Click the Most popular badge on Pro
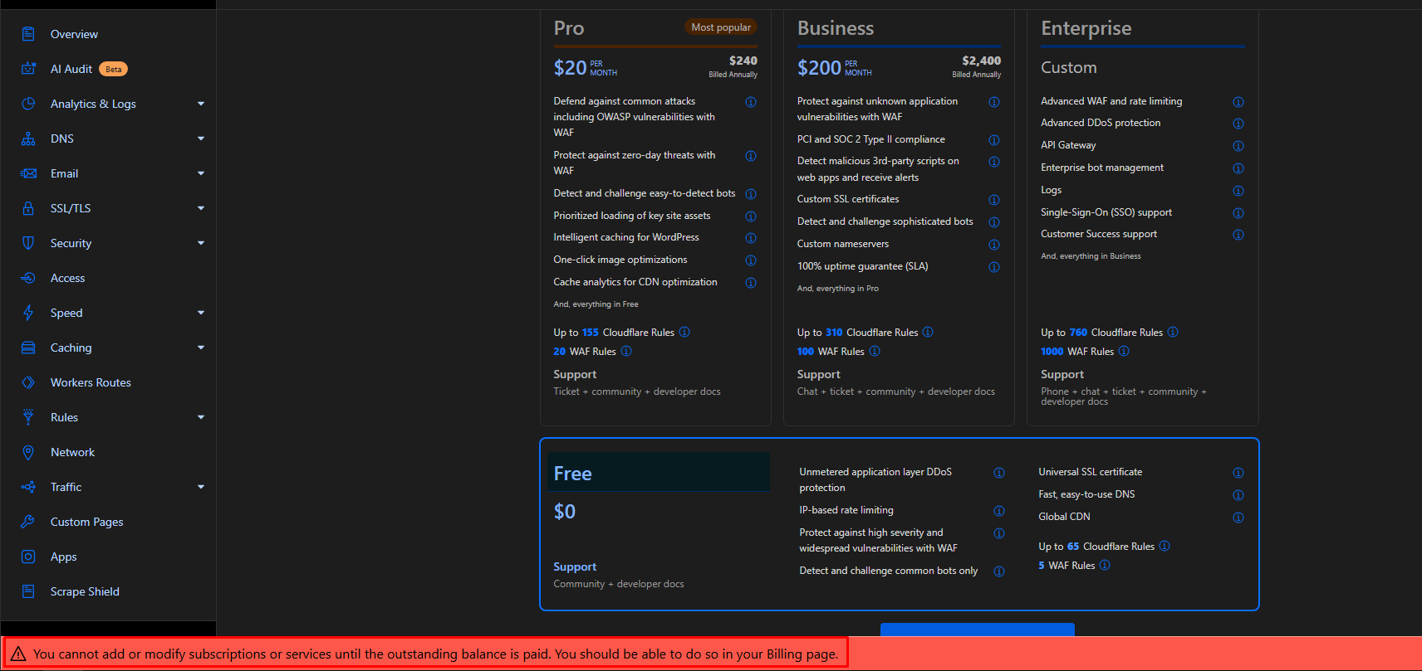 pos(721,27)
